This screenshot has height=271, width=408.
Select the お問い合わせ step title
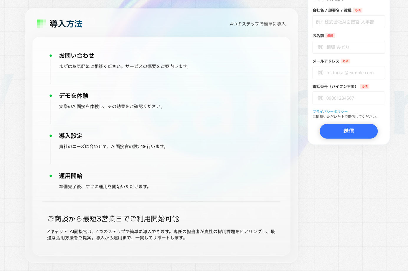coord(77,56)
